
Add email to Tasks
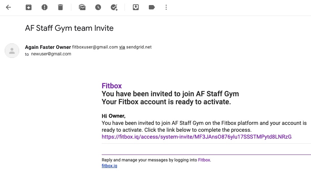(x=114, y=8)
